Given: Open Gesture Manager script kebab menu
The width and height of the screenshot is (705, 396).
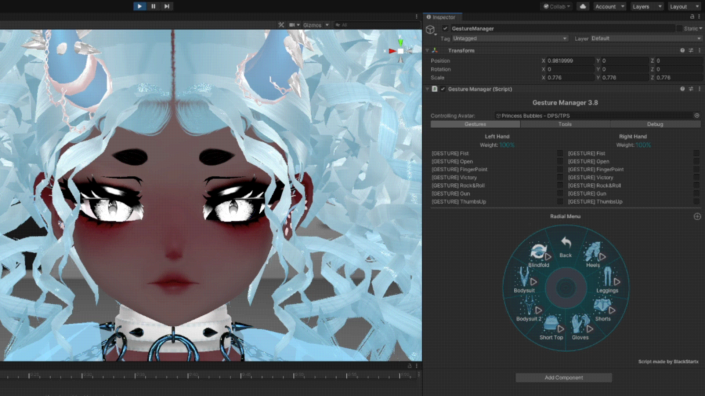Looking at the screenshot, I should click(699, 89).
